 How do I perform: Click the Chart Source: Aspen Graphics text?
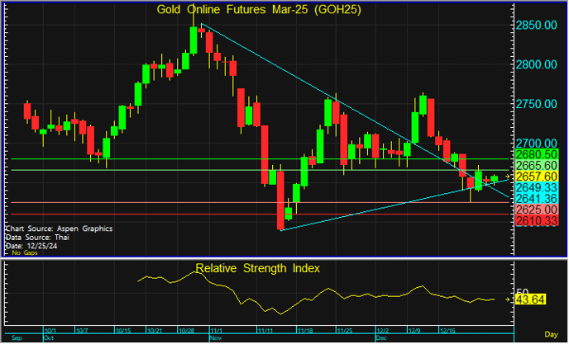pyautogui.click(x=60, y=229)
